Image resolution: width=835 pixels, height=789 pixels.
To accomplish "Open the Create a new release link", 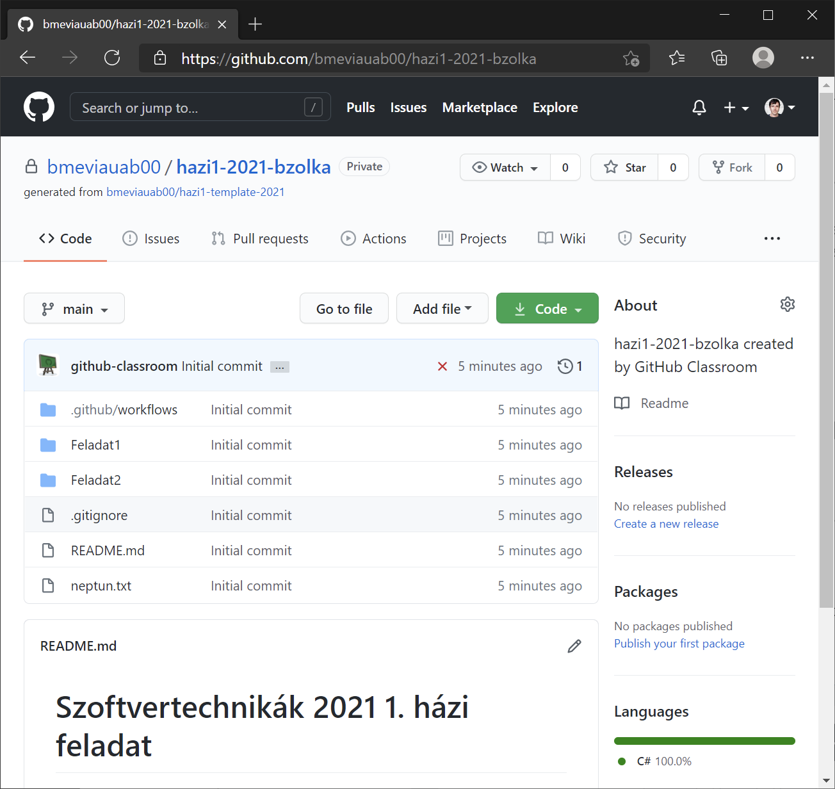I will (666, 523).
